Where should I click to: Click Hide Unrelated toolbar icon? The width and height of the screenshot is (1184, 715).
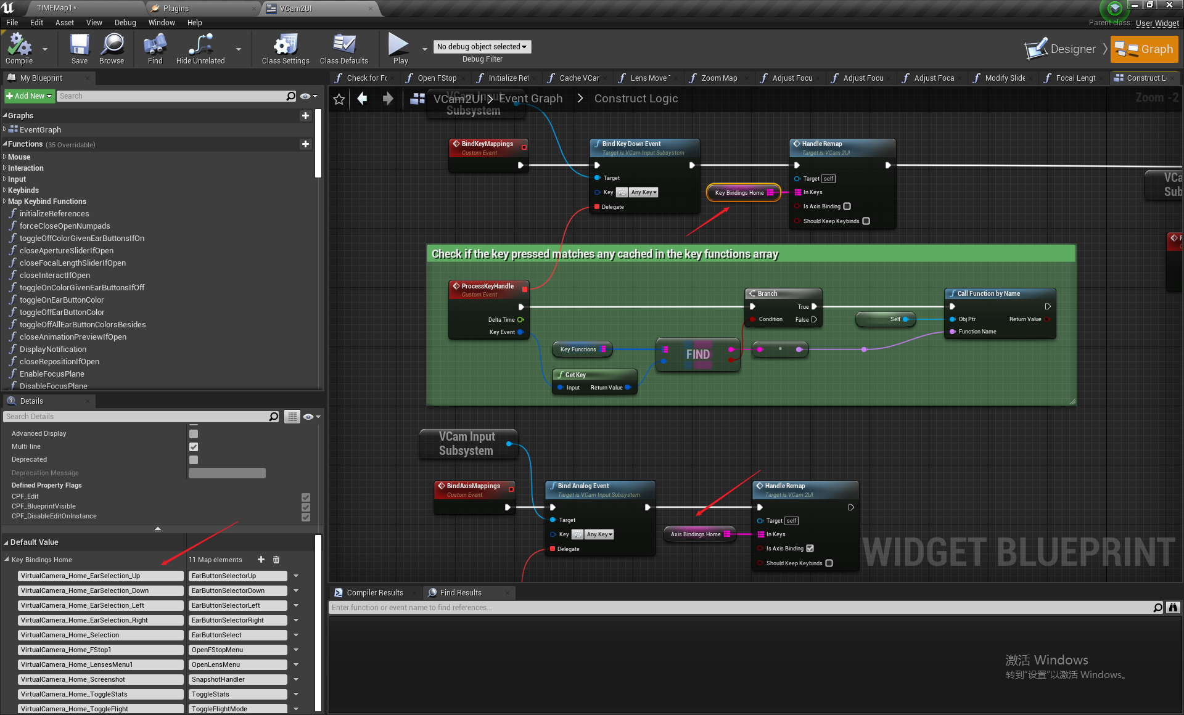point(200,49)
